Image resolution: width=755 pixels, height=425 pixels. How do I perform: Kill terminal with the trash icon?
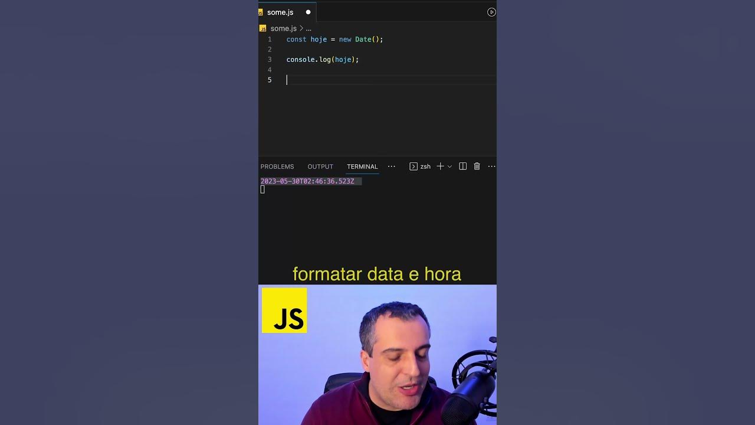[x=477, y=166]
